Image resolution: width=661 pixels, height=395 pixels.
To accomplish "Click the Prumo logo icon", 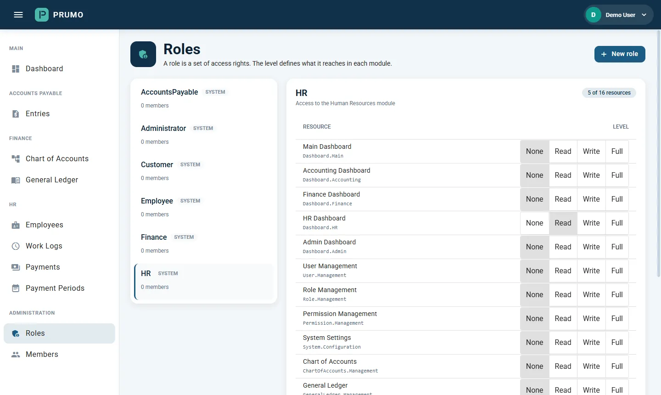I will [x=42, y=15].
